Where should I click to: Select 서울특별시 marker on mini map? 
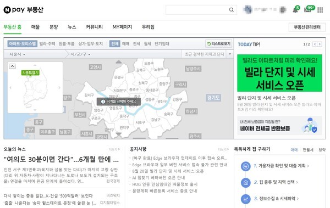tap(30, 73)
